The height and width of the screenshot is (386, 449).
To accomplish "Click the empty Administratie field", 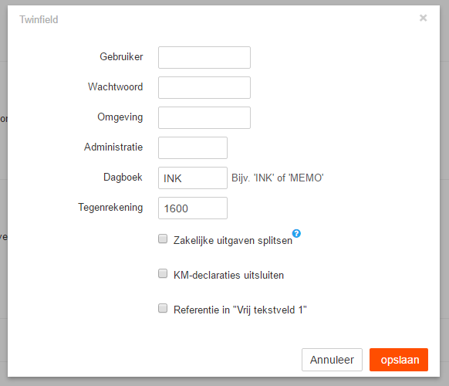I will coord(193,148).
